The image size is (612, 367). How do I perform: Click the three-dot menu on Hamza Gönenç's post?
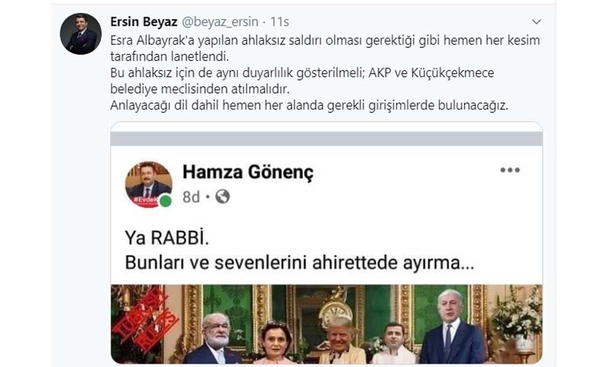click(x=510, y=170)
